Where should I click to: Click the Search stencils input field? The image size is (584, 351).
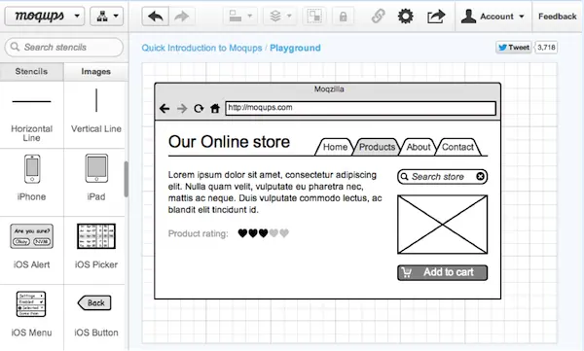(64, 48)
